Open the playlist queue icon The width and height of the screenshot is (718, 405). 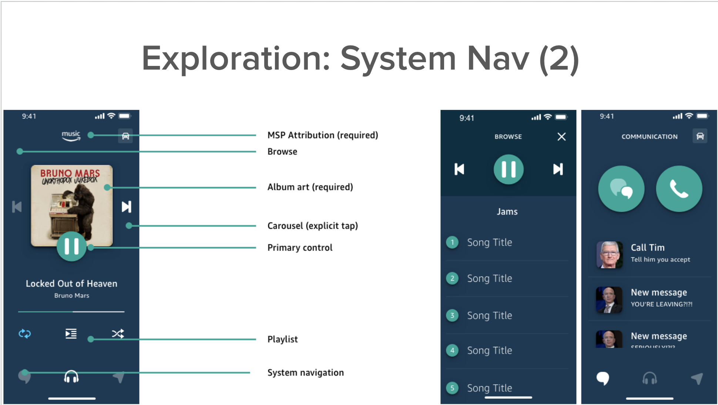pyautogui.click(x=71, y=334)
